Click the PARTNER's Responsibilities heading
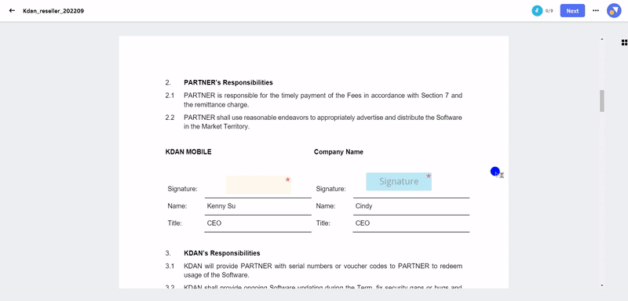This screenshot has height=301, width=628. (228, 83)
